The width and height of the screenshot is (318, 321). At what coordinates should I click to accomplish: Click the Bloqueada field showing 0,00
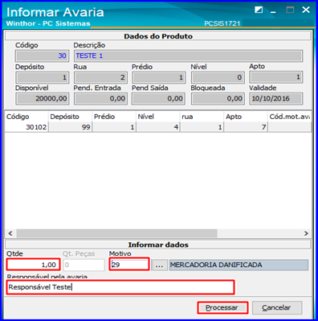coord(218,99)
